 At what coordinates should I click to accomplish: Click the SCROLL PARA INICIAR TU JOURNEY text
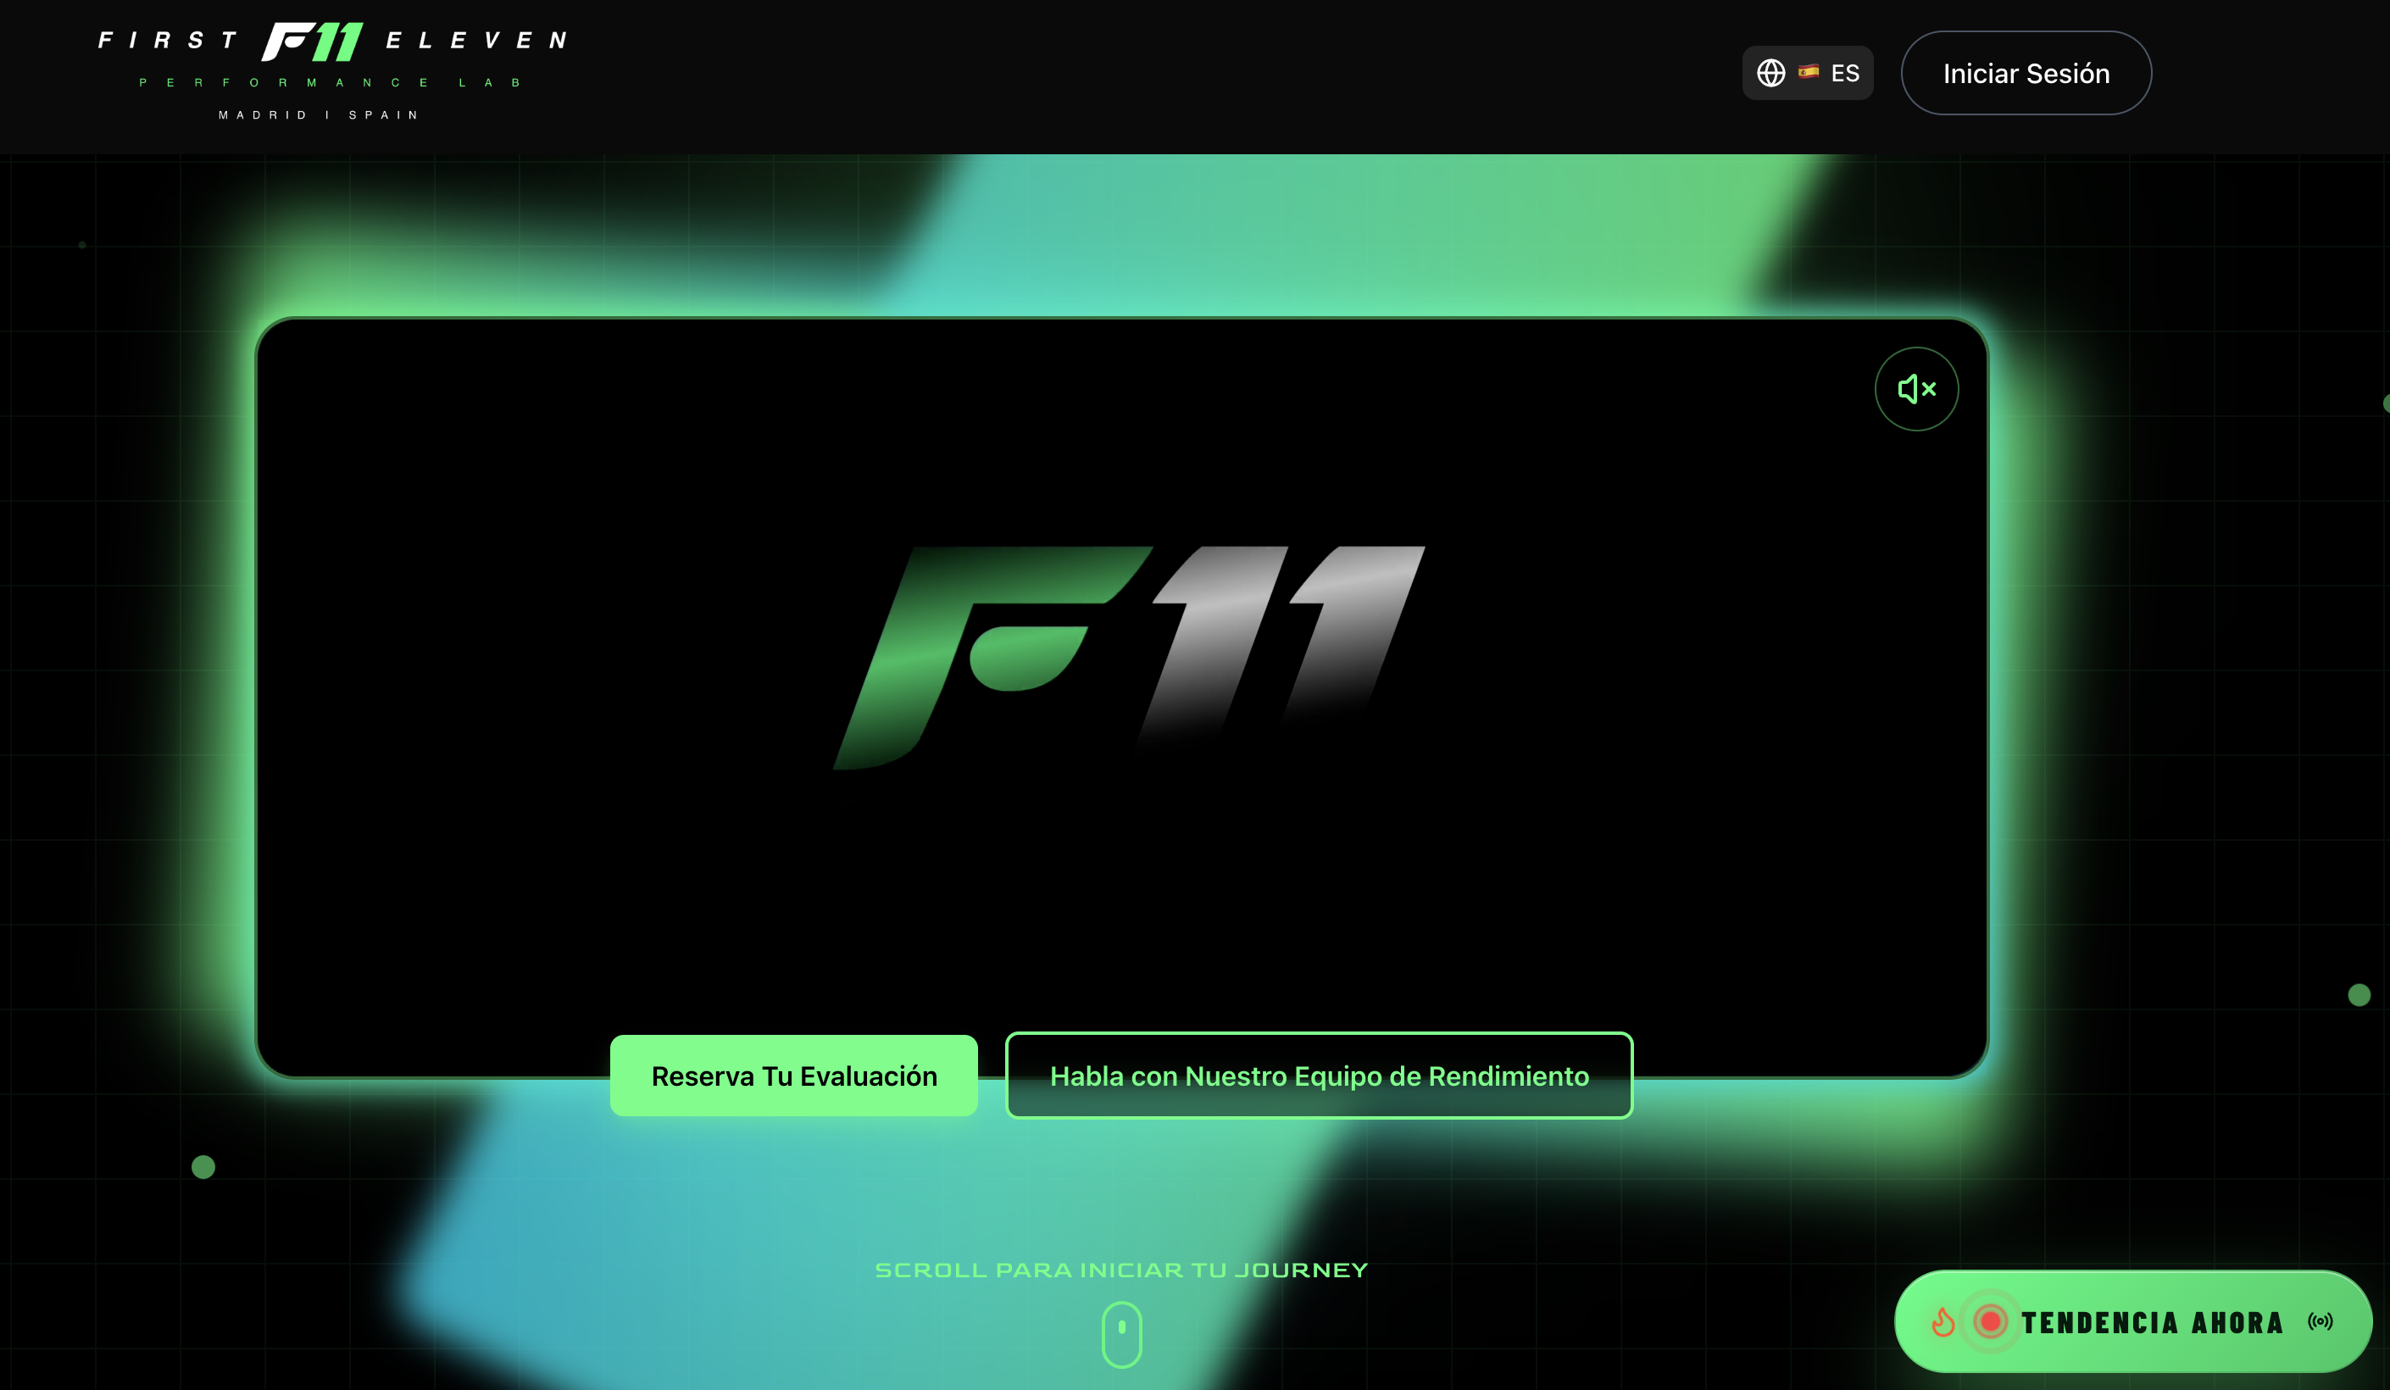point(1121,1270)
